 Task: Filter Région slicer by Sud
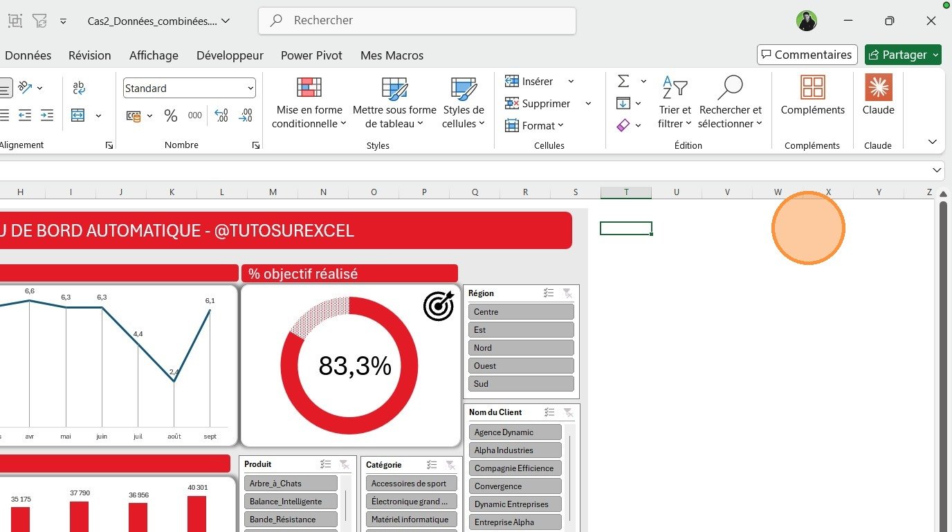[521, 384]
